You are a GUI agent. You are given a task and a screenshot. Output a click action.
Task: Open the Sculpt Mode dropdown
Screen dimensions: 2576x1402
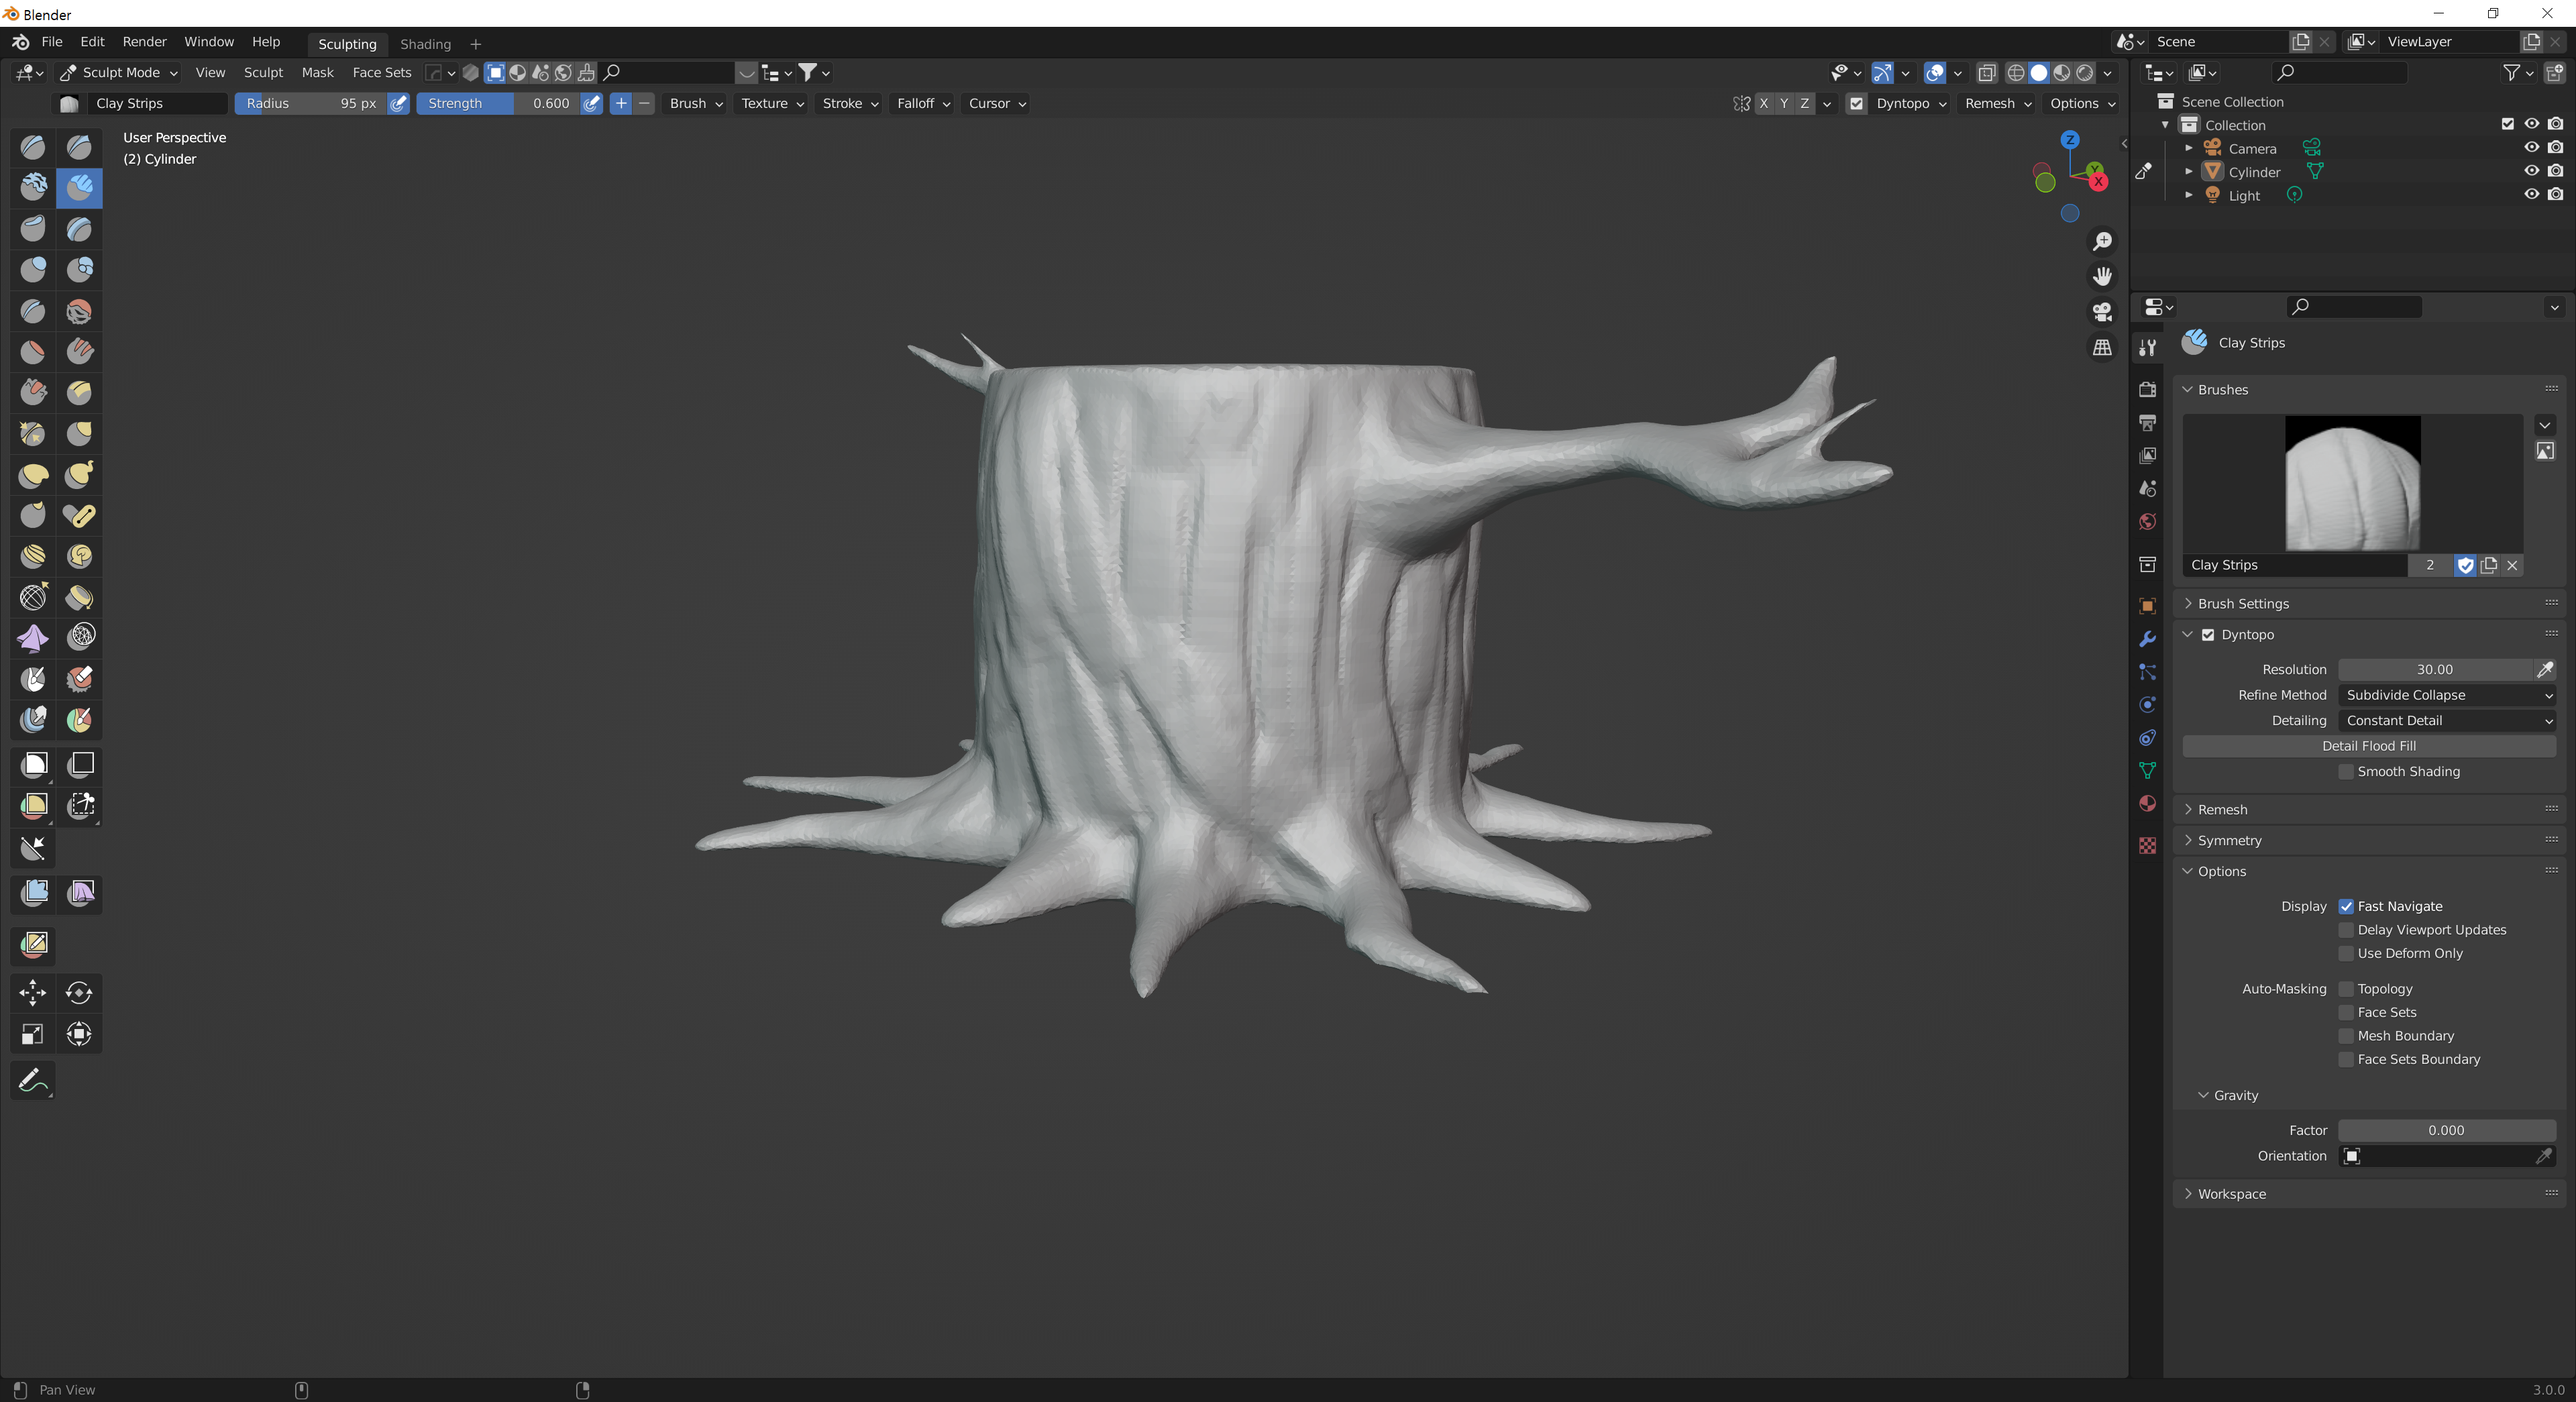tap(119, 72)
